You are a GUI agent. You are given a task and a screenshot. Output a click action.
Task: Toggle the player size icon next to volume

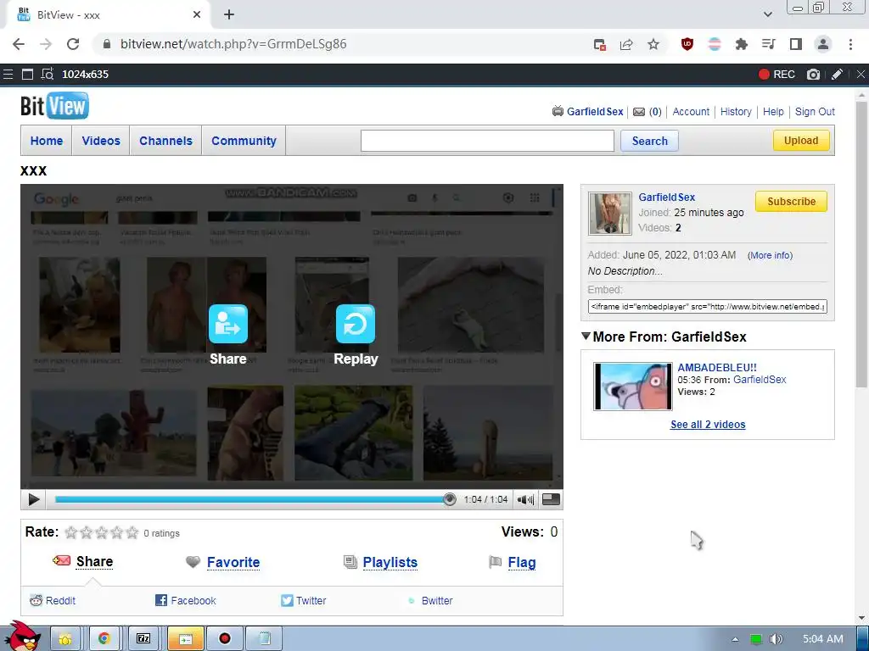[550, 499]
